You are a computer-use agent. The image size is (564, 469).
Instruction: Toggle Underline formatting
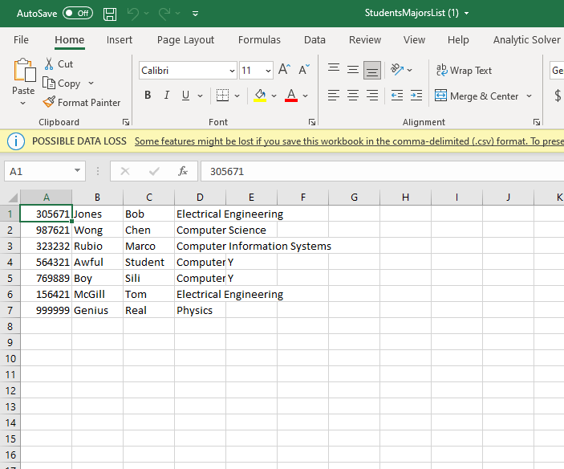coord(185,95)
